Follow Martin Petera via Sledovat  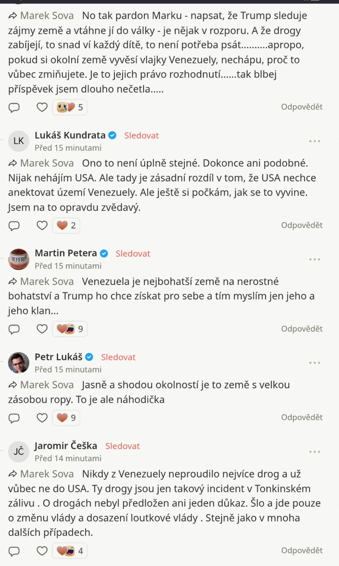click(133, 254)
